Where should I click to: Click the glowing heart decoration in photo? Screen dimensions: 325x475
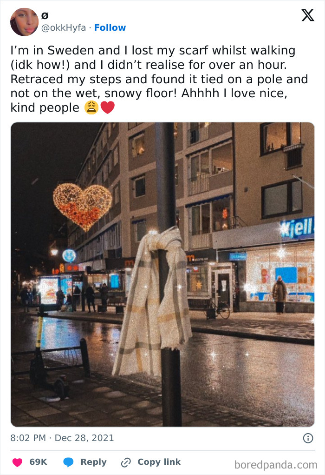point(82,207)
